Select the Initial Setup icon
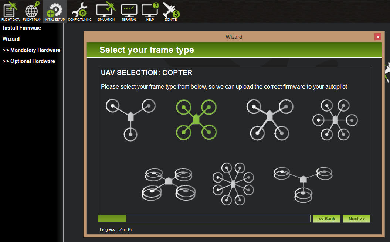 pyautogui.click(x=54, y=10)
